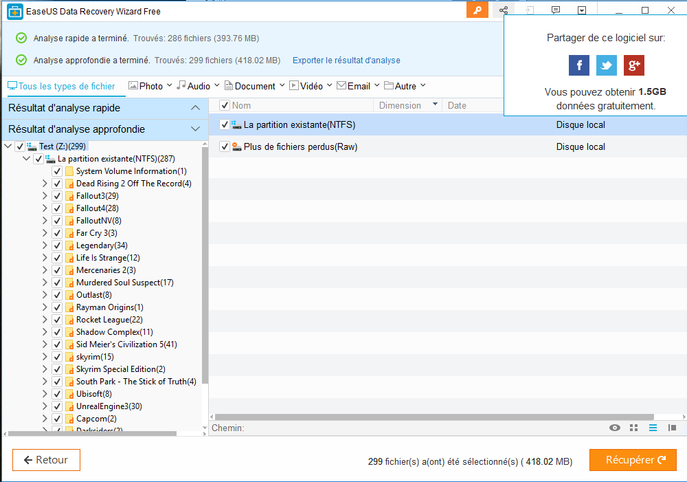Click the Ubisoft folder icon
The height and width of the screenshot is (482, 687).
point(69,394)
